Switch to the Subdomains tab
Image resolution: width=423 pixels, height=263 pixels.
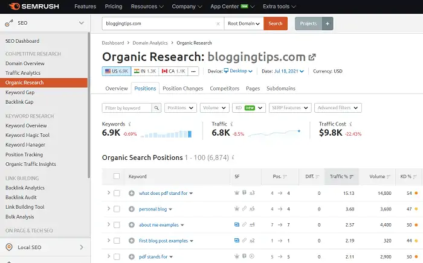click(x=281, y=89)
